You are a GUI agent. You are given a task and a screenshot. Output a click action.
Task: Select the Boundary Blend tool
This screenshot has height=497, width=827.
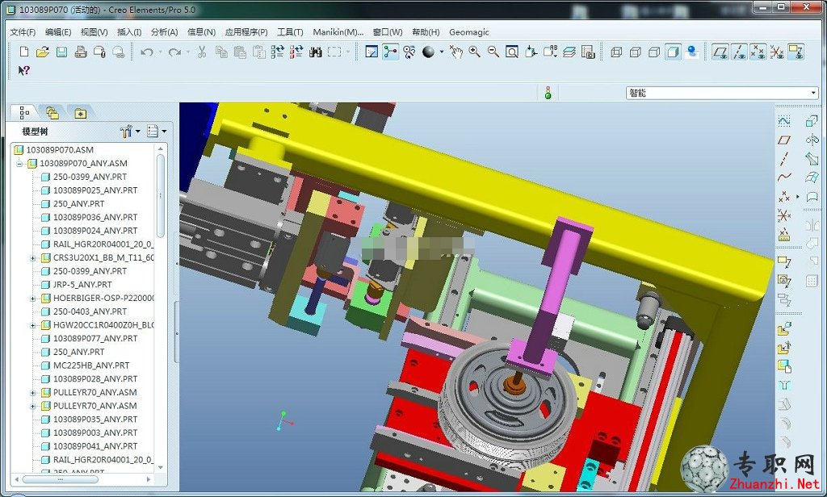click(x=812, y=177)
